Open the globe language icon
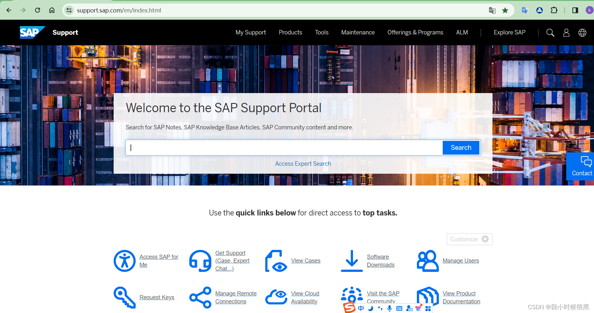Image resolution: width=594 pixels, height=313 pixels. point(582,33)
